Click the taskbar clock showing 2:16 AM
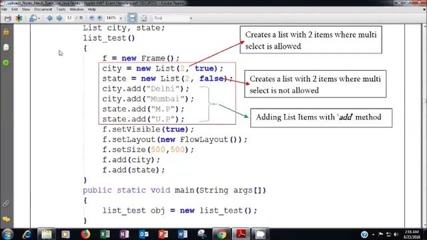 click(412, 234)
